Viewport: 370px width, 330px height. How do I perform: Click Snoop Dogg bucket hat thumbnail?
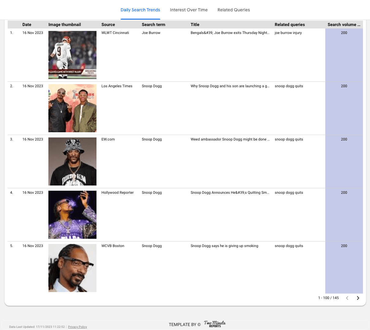72,161
